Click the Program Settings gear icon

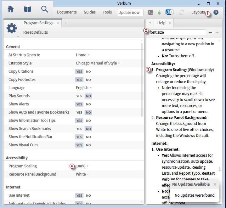(12, 28)
